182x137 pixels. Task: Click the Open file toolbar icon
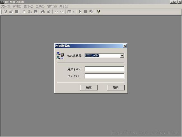coord(11,12)
